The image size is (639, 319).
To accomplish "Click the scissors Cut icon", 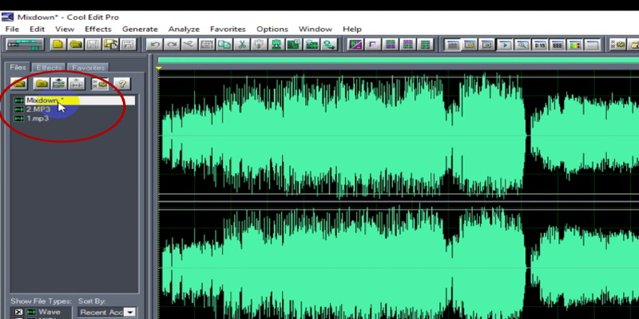I will [x=241, y=44].
